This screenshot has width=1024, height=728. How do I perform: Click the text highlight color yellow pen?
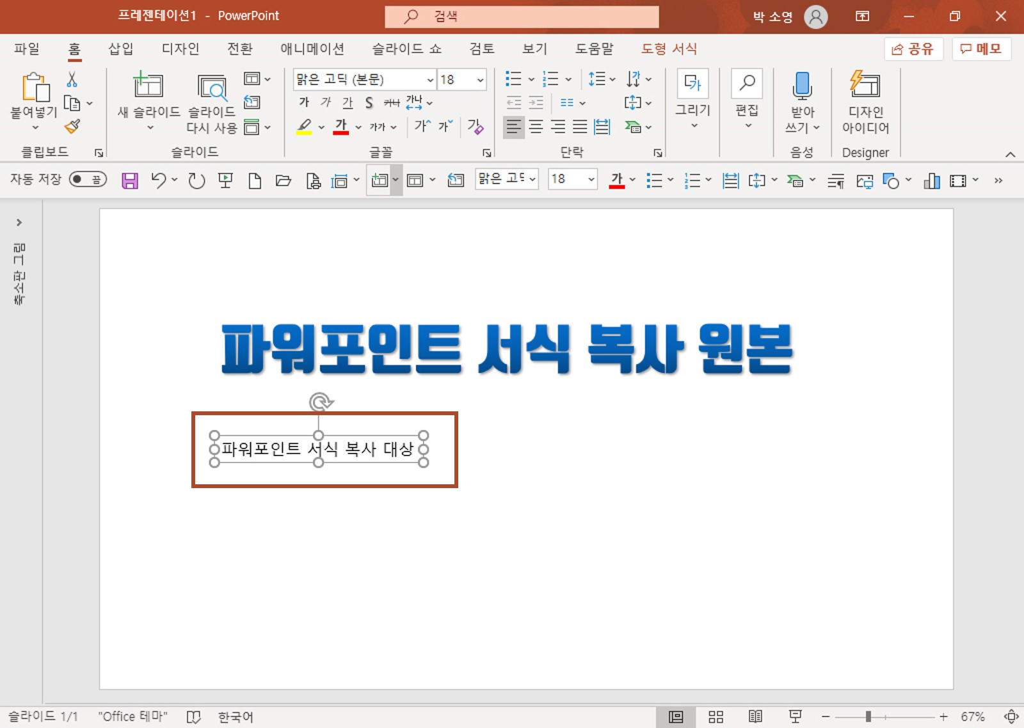coord(305,127)
